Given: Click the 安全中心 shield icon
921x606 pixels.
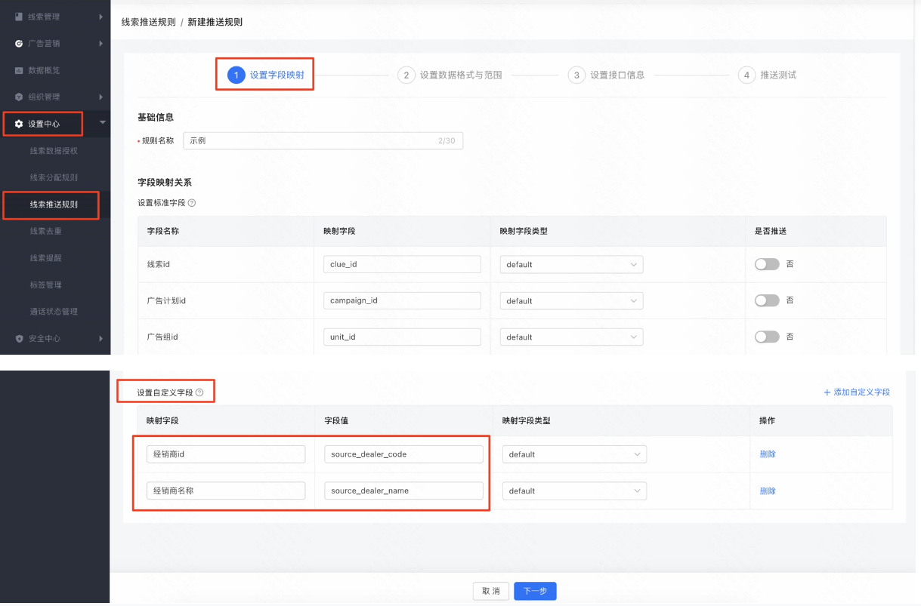Looking at the screenshot, I should click(19, 339).
